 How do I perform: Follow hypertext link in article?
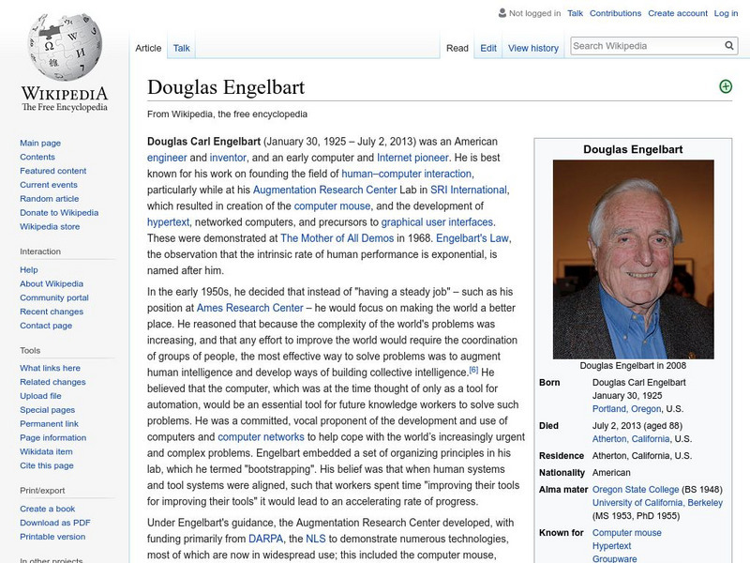point(169,222)
